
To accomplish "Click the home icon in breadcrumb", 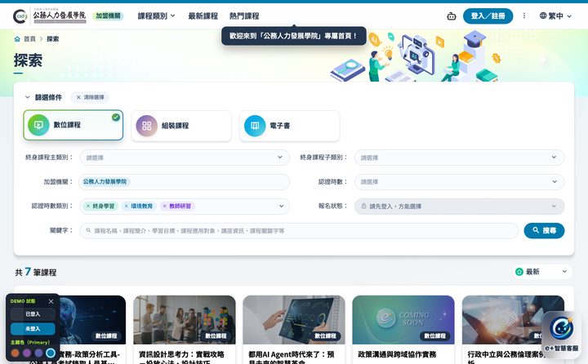I will pos(17,39).
